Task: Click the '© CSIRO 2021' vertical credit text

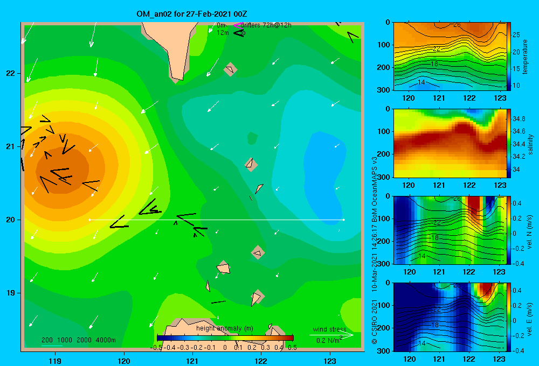Action: tap(375, 322)
